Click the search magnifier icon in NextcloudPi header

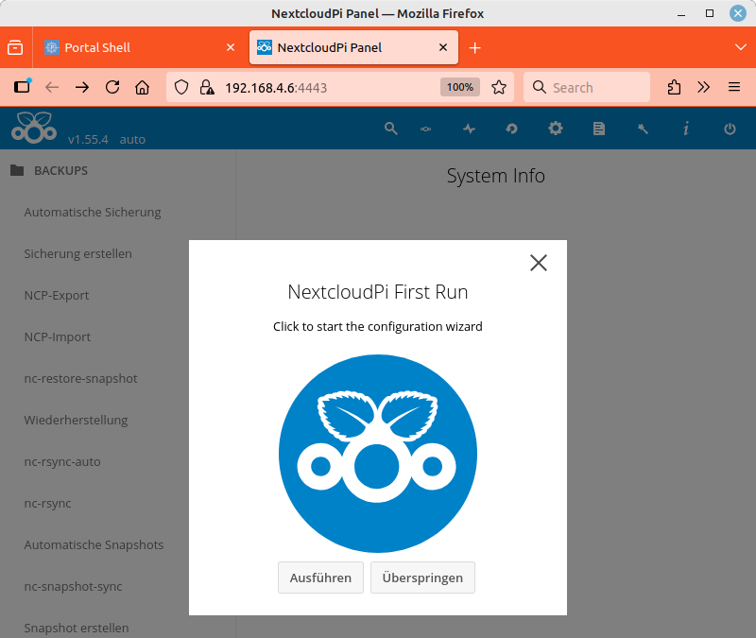coord(391,129)
